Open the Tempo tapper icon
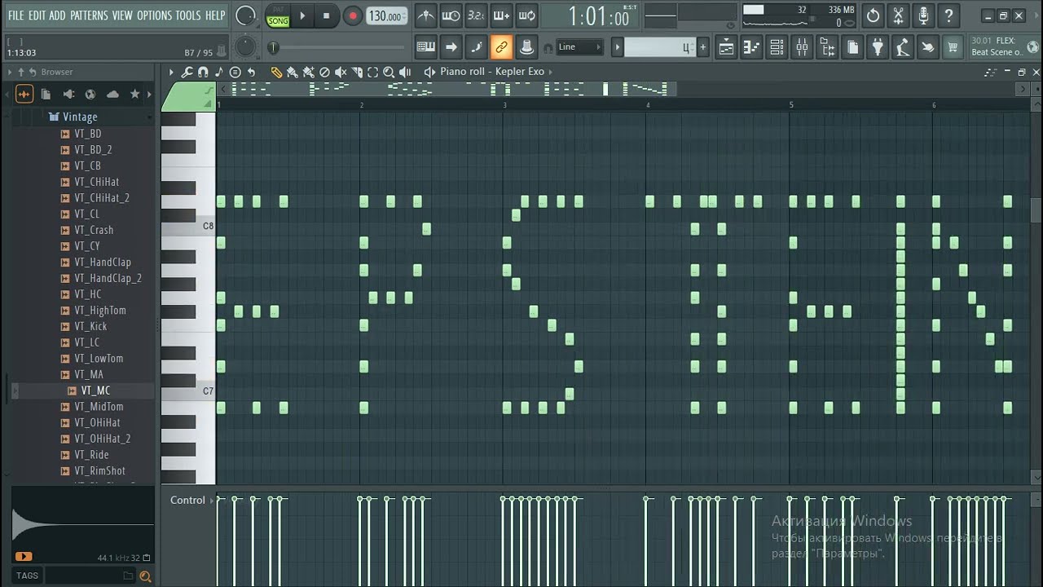Viewport: 1043px width, 587px height. [x=903, y=47]
